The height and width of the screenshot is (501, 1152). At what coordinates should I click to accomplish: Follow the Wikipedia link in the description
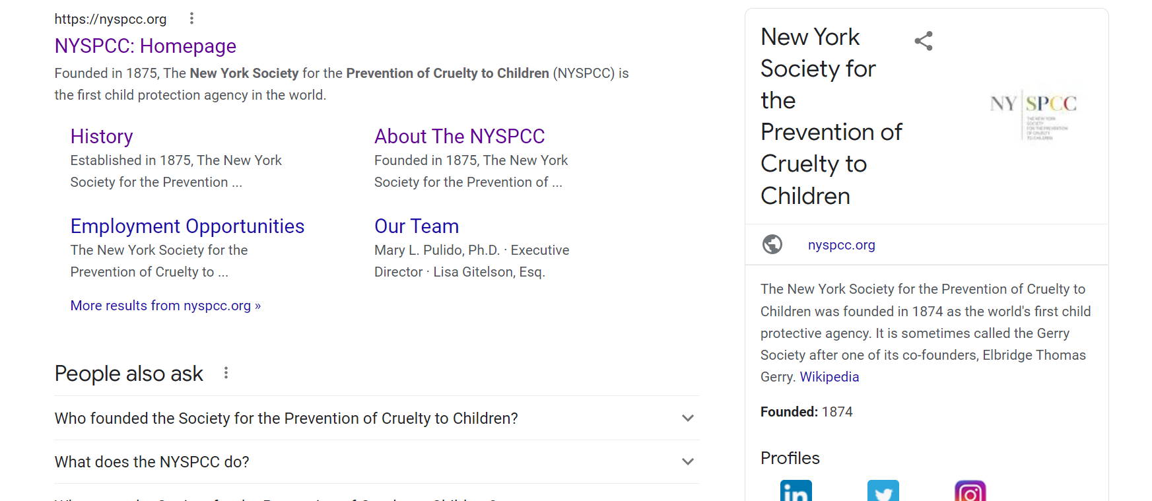[829, 377]
